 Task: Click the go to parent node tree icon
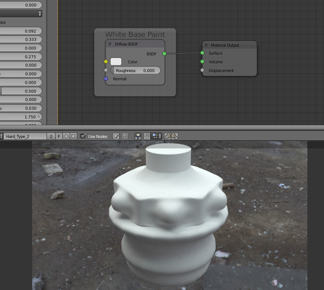tap(125, 136)
